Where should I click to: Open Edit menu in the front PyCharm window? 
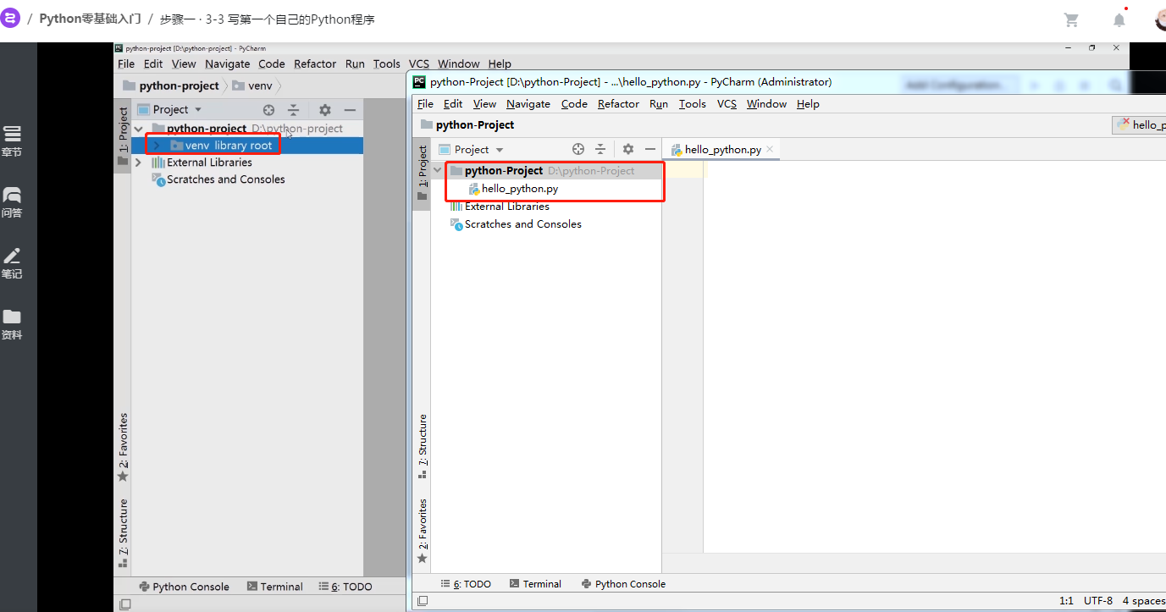(453, 104)
